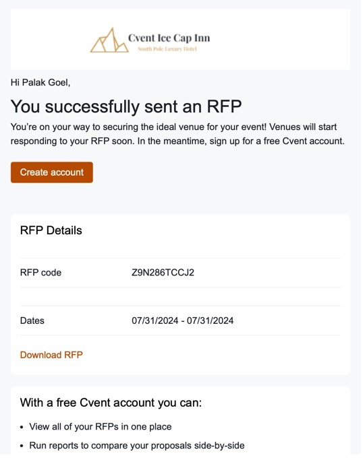
Task: Click the Cvent Ice Cap Inn title
Action: coord(169,38)
